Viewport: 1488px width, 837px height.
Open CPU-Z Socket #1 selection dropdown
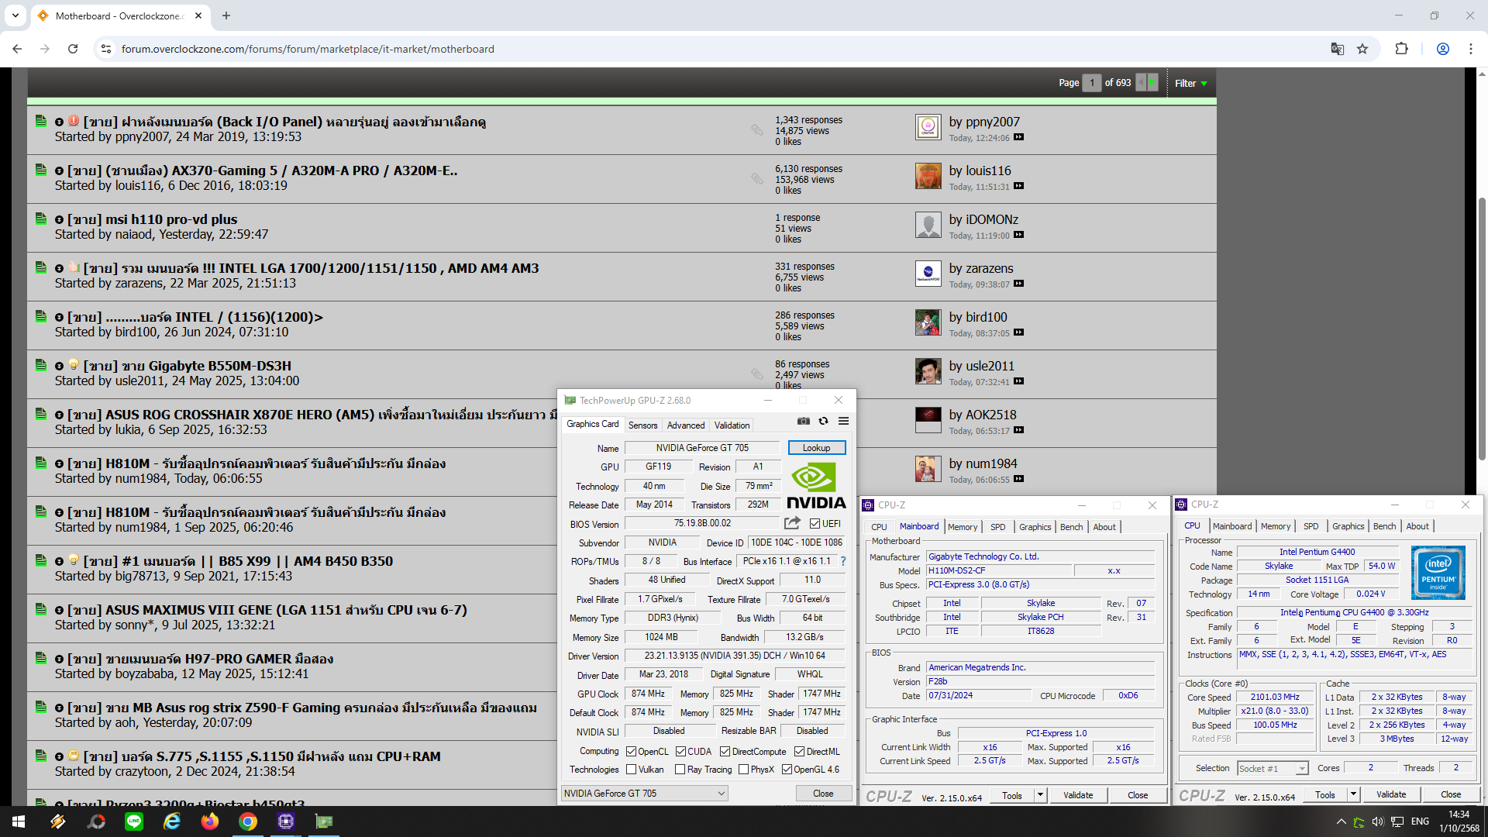pos(1273,768)
